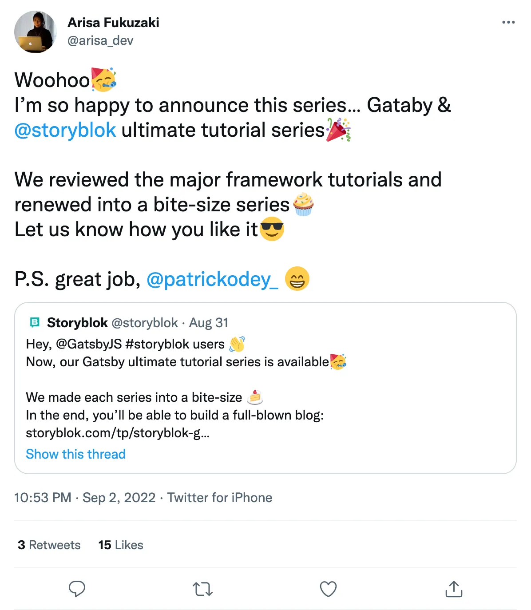View the 3 Retweets list
This screenshot has width=531, height=610.
pos(48,545)
